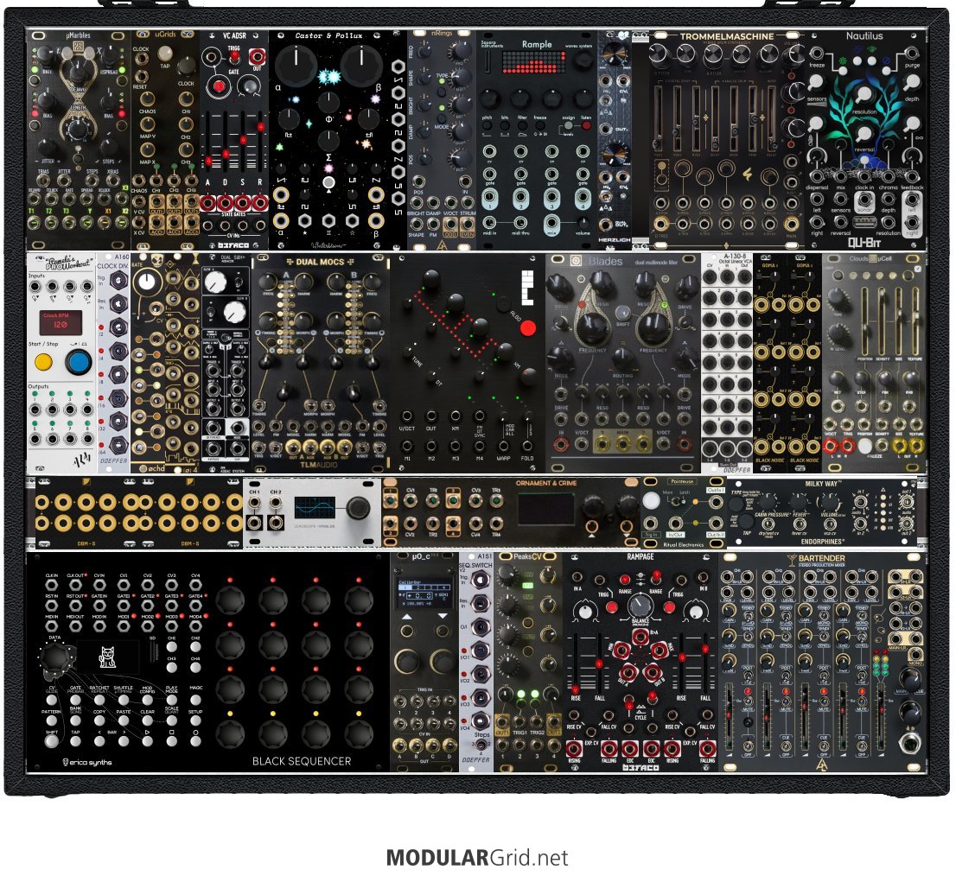
Task: Push the red manual gate button on VC ADSR
Action: click(219, 86)
